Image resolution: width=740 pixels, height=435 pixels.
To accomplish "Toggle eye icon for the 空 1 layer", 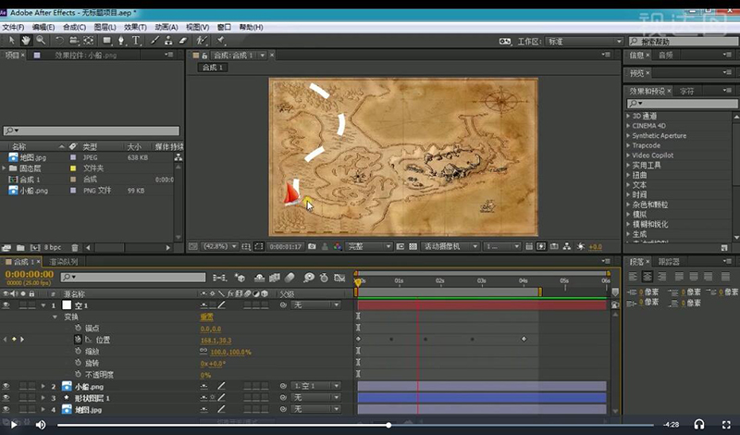I will coord(6,305).
